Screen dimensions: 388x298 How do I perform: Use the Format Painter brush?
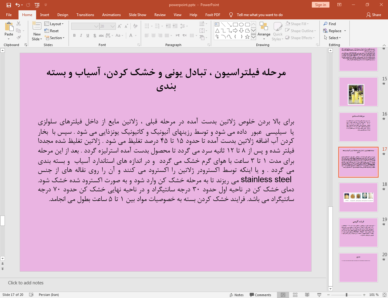tap(19, 38)
